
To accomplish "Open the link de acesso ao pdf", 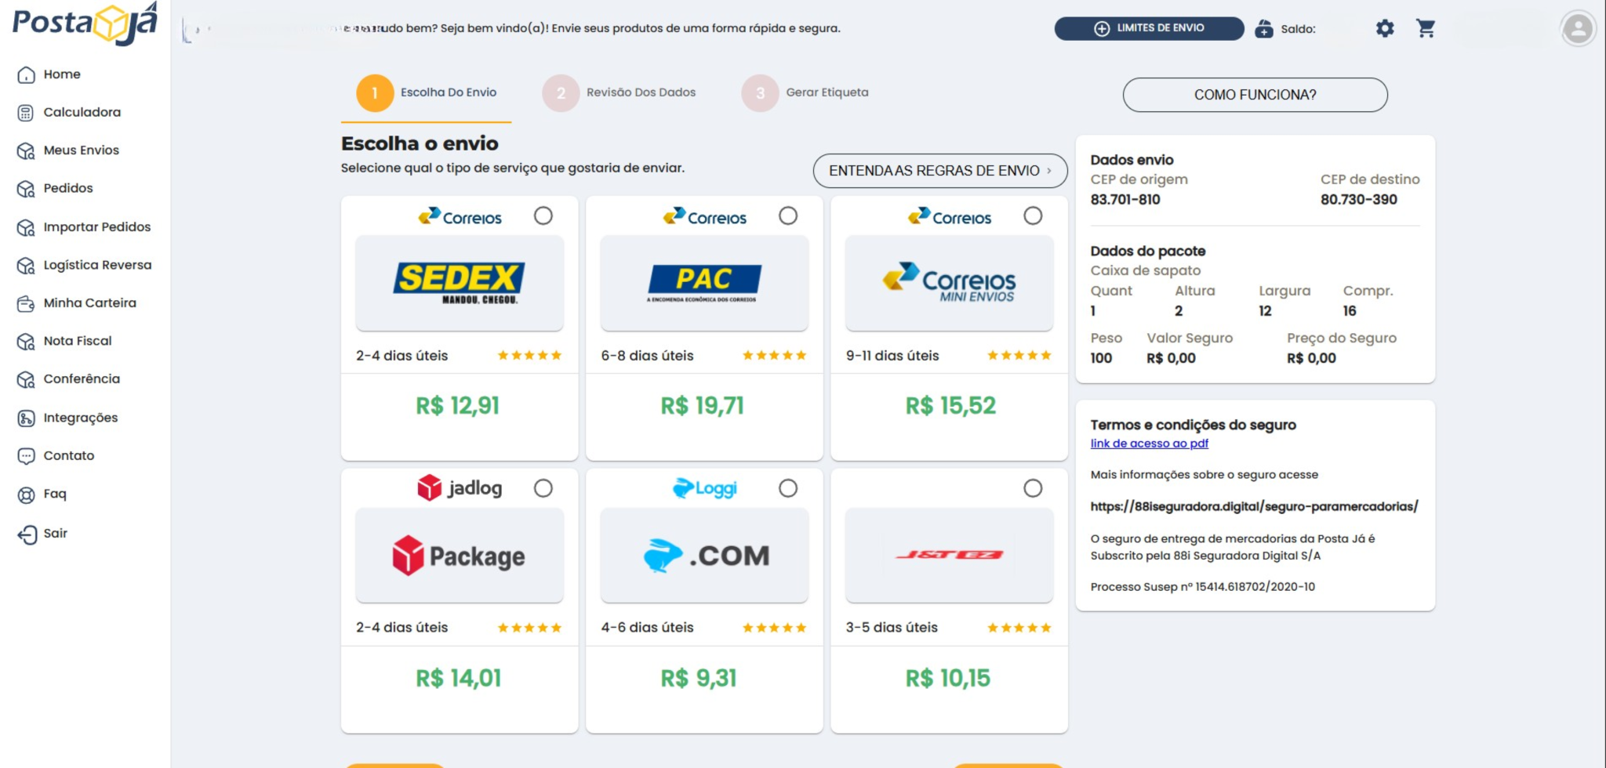I will (1149, 444).
